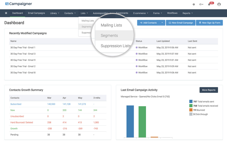Image resolution: width=227 pixels, height=148 pixels.
Task: Click the small orange bounced bar
Action: click(154, 137)
